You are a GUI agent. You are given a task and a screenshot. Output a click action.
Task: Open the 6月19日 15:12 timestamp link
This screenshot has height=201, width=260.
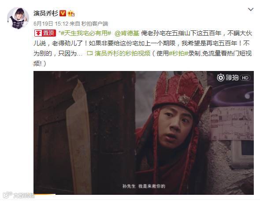pyautogui.click(x=51, y=24)
